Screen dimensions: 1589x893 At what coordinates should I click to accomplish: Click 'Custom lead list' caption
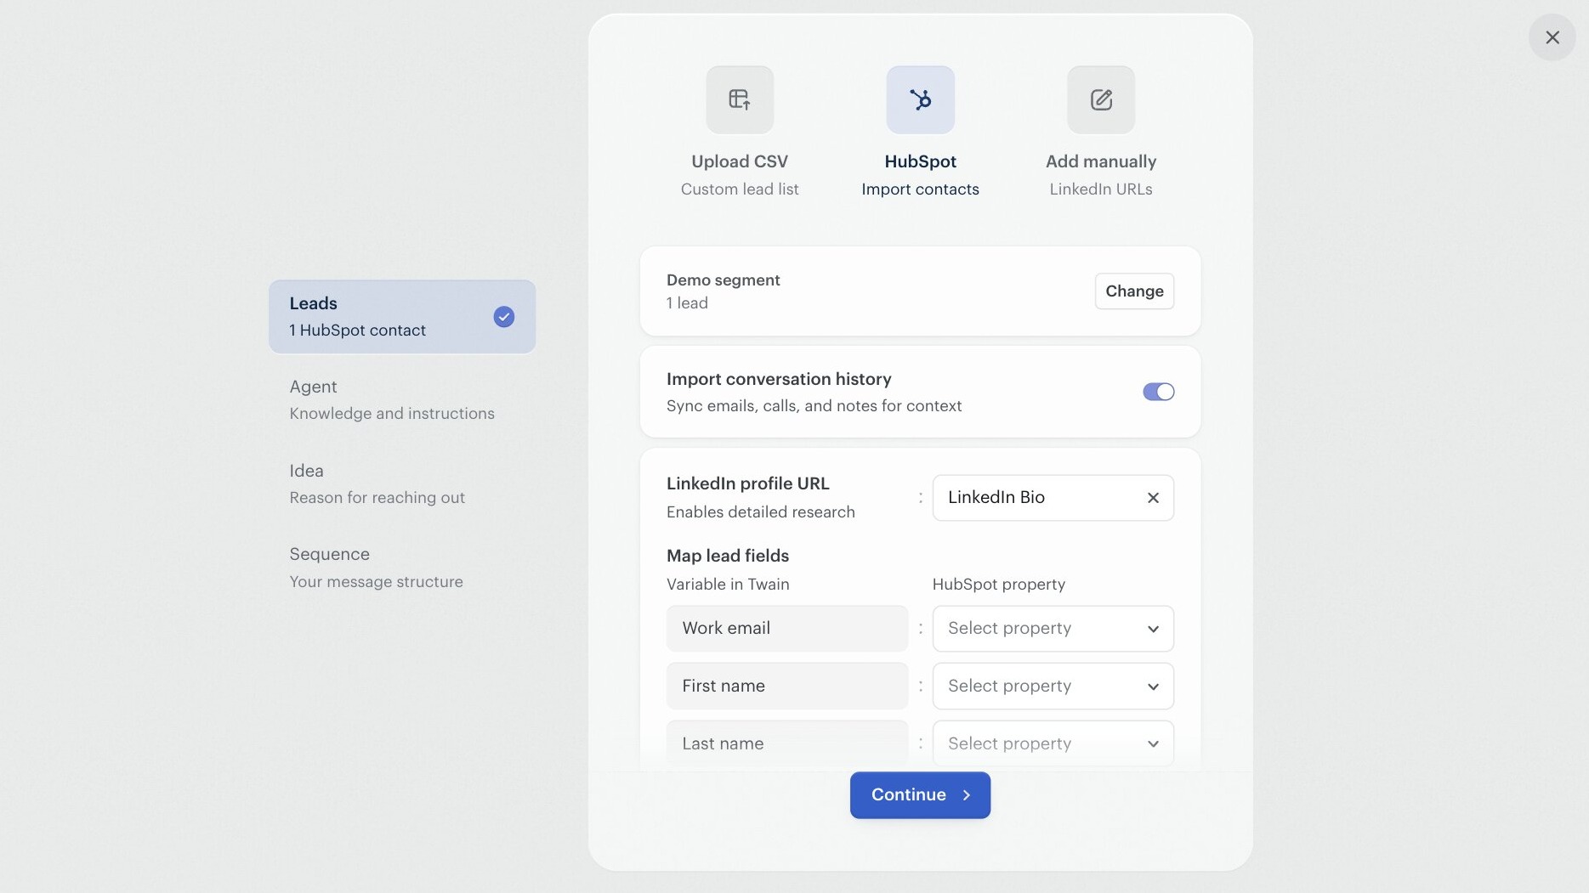click(740, 189)
